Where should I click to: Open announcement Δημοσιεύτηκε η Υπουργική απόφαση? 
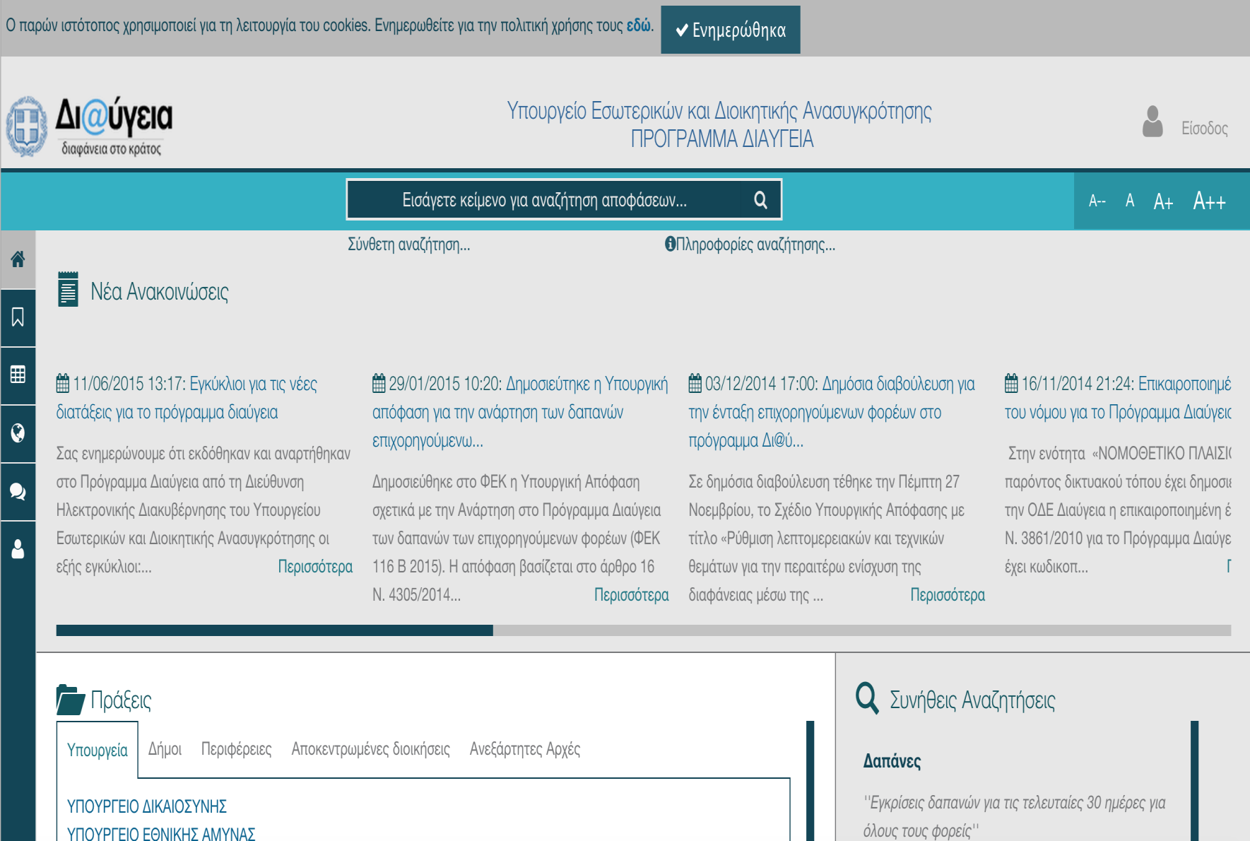520,412
